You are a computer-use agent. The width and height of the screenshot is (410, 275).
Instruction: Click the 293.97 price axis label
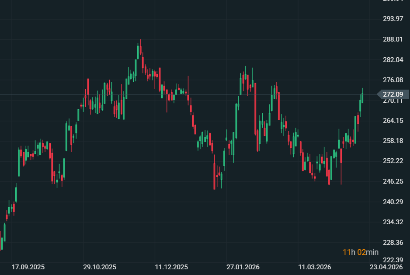coord(393,19)
